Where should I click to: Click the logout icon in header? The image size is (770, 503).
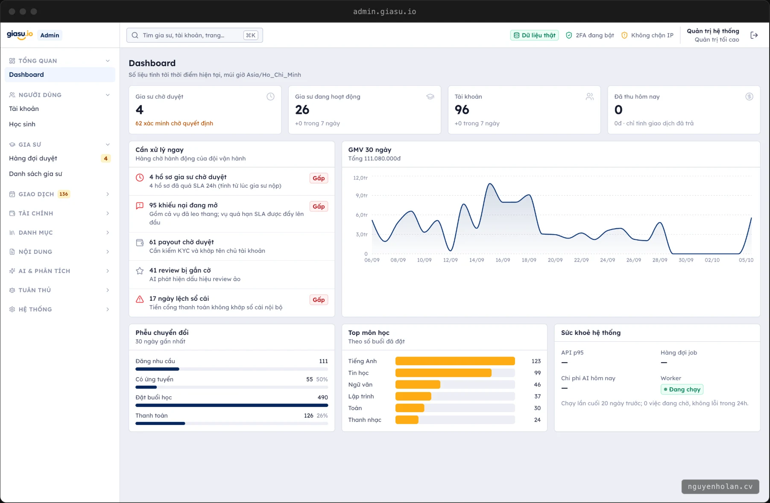coord(754,35)
